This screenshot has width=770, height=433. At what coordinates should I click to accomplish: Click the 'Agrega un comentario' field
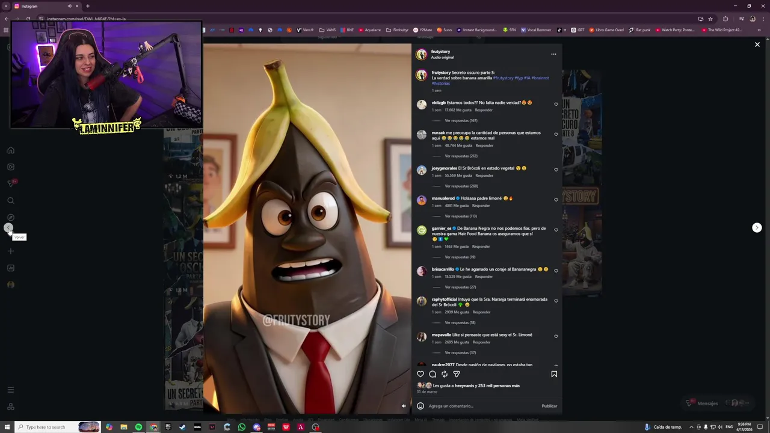(x=481, y=406)
